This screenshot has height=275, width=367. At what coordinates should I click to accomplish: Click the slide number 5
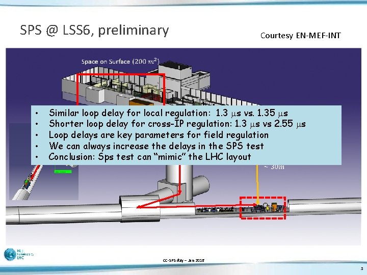[362, 268]
